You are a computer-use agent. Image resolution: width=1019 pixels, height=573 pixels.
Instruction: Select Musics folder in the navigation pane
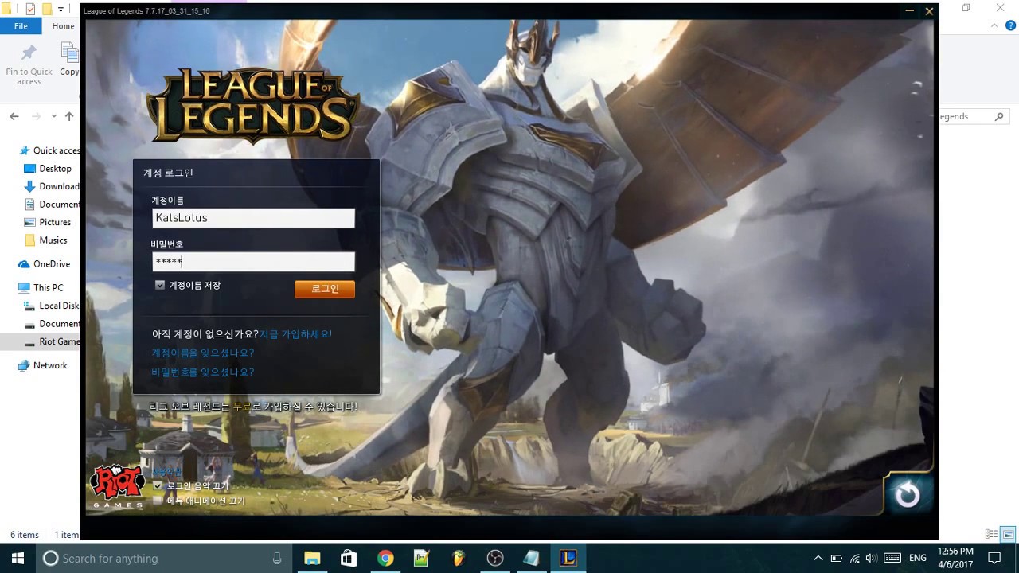pos(46,240)
